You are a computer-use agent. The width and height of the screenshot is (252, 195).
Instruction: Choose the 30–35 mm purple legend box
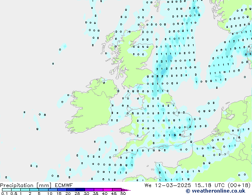click(x=89, y=190)
